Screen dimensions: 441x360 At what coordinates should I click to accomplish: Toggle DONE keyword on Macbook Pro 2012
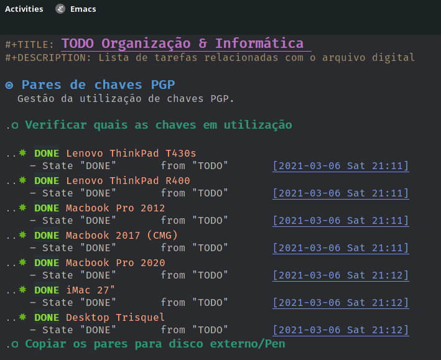(47, 208)
